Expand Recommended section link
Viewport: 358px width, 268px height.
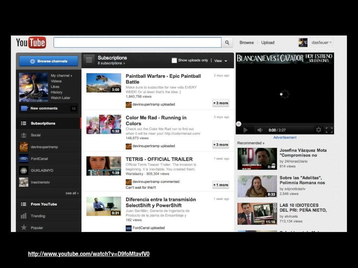pos(251,143)
